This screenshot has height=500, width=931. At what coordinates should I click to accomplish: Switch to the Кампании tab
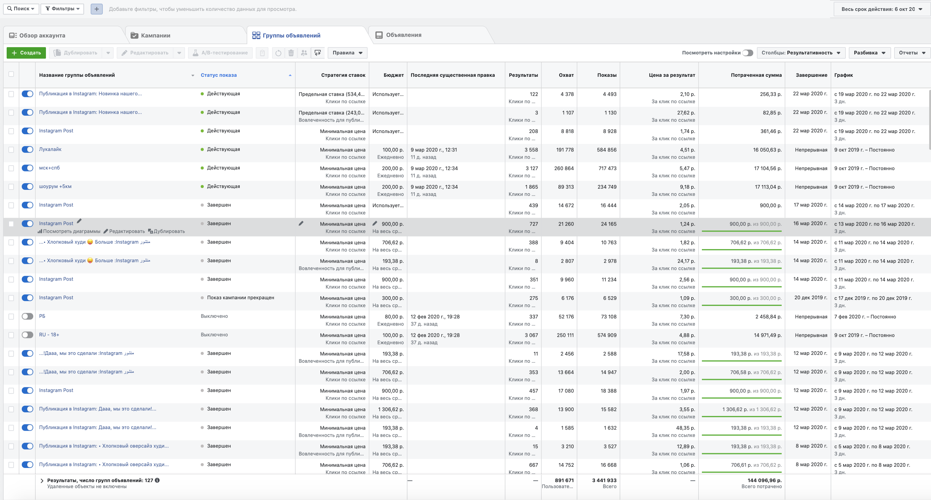155,35
